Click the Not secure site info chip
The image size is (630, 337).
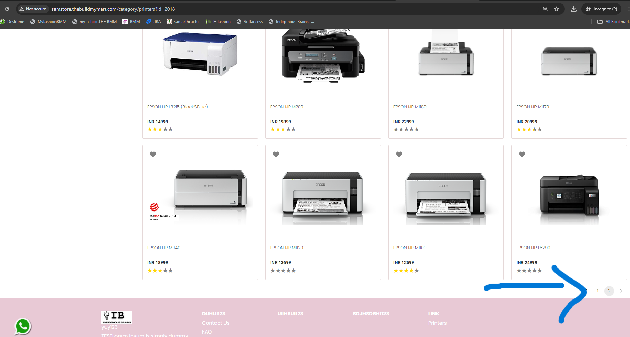tap(33, 9)
